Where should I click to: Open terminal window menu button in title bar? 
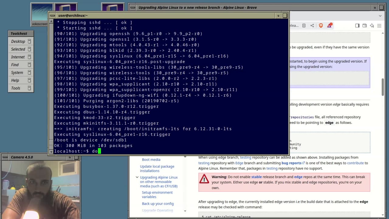point(52,16)
